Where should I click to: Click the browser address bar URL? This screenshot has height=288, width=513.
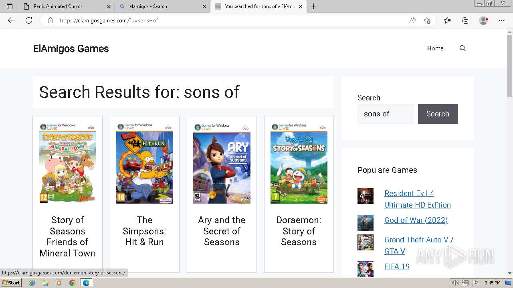point(109,20)
